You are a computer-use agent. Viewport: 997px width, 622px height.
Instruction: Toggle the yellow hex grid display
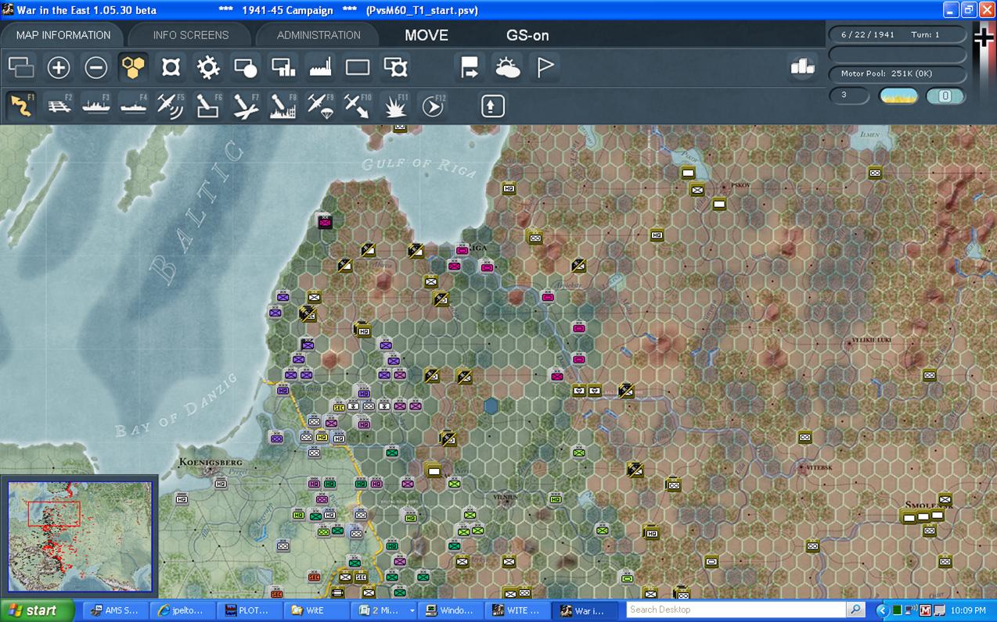(134, 68)
